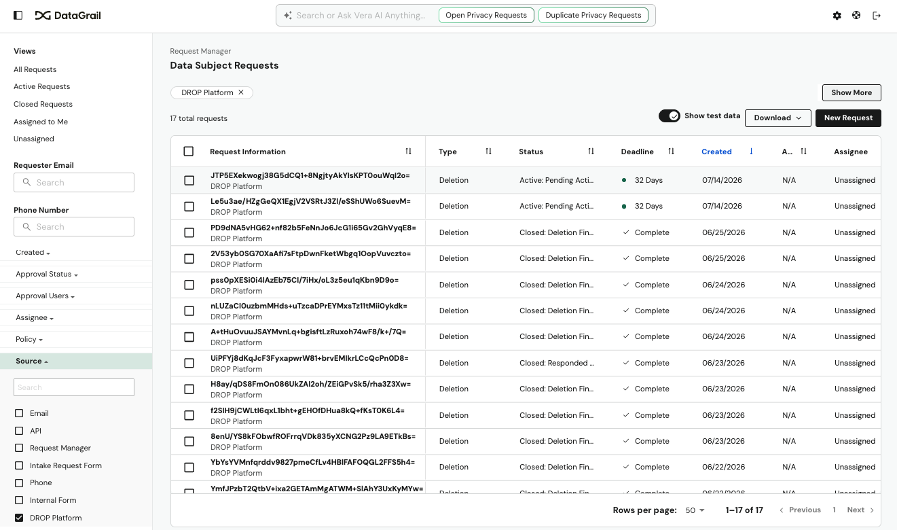Change rows per page from 50
The image size is (897, 530).
(695, 510)
